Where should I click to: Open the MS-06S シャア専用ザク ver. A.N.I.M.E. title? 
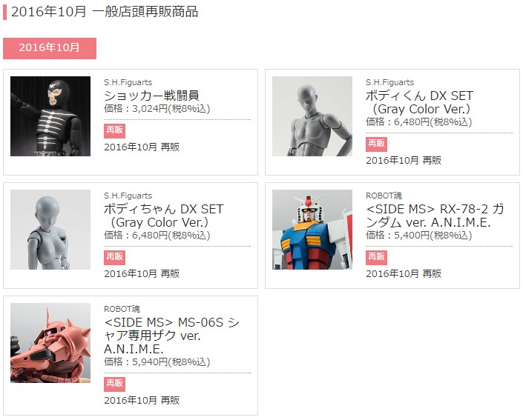(x=172, y=336)
